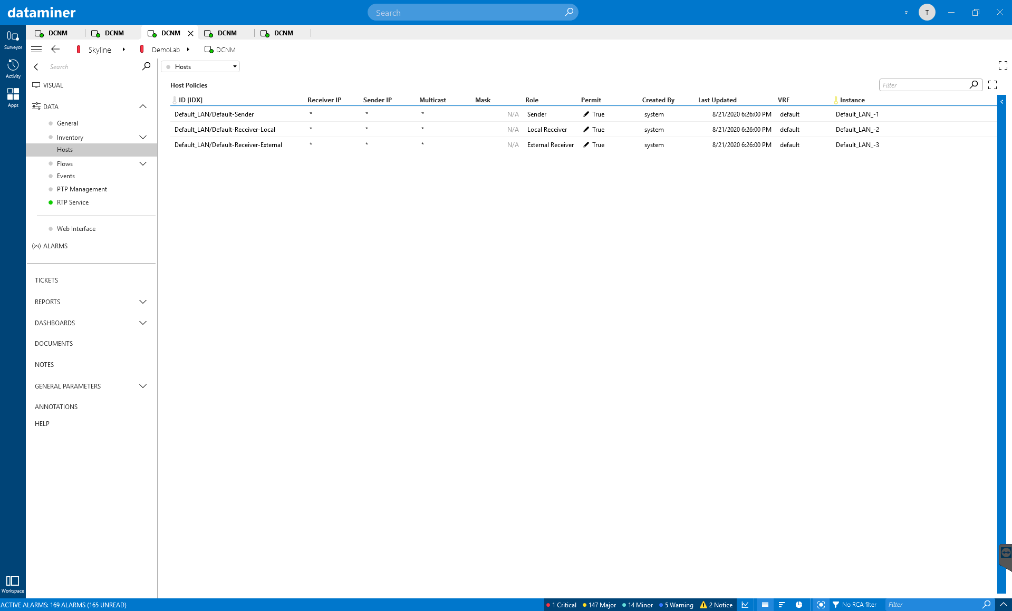The width and height of the screenshot is (1012, 611).
Task: Open the ALARMS section
Action: pos(55,246)
